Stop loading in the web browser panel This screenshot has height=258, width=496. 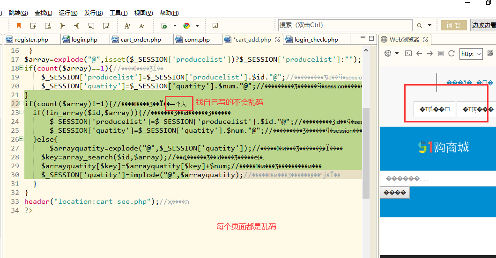click(x=441, y=53)
